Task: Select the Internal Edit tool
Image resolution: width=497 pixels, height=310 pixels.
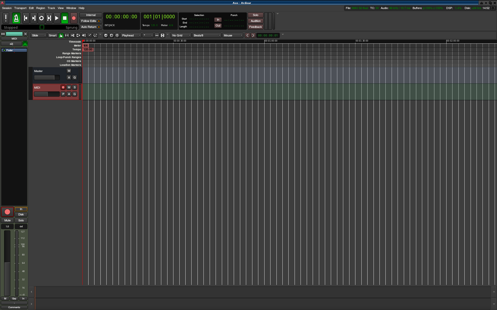Action: pos(95,35)
